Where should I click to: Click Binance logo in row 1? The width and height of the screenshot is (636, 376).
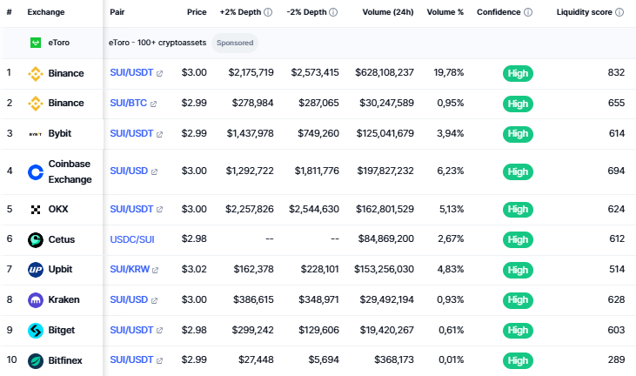pos(36,73)
